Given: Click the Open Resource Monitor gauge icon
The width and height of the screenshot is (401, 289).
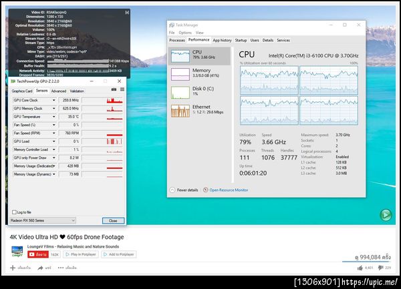Looking at the screenshot, I should [206, 190].
